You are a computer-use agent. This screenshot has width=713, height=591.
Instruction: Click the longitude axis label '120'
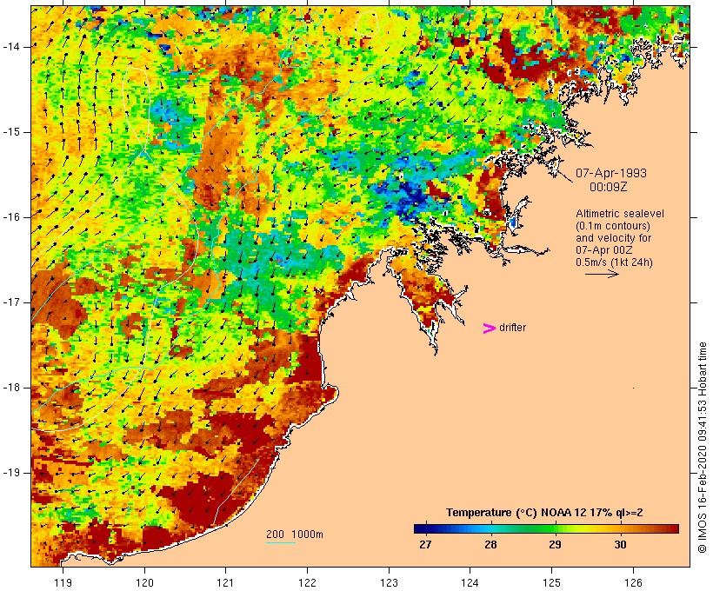[144, 582]
